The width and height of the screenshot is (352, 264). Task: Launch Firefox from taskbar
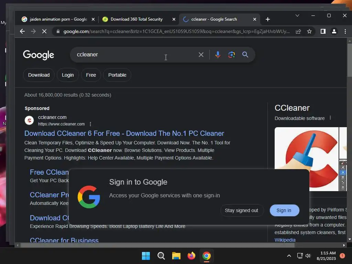tap(191, 256)
